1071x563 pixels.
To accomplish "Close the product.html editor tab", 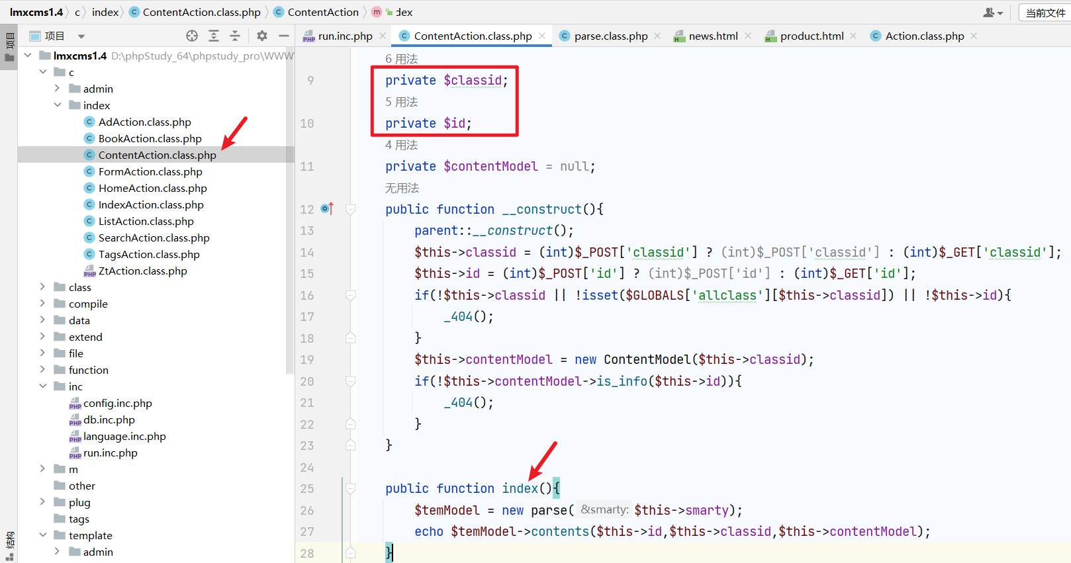I will [853, 36].
